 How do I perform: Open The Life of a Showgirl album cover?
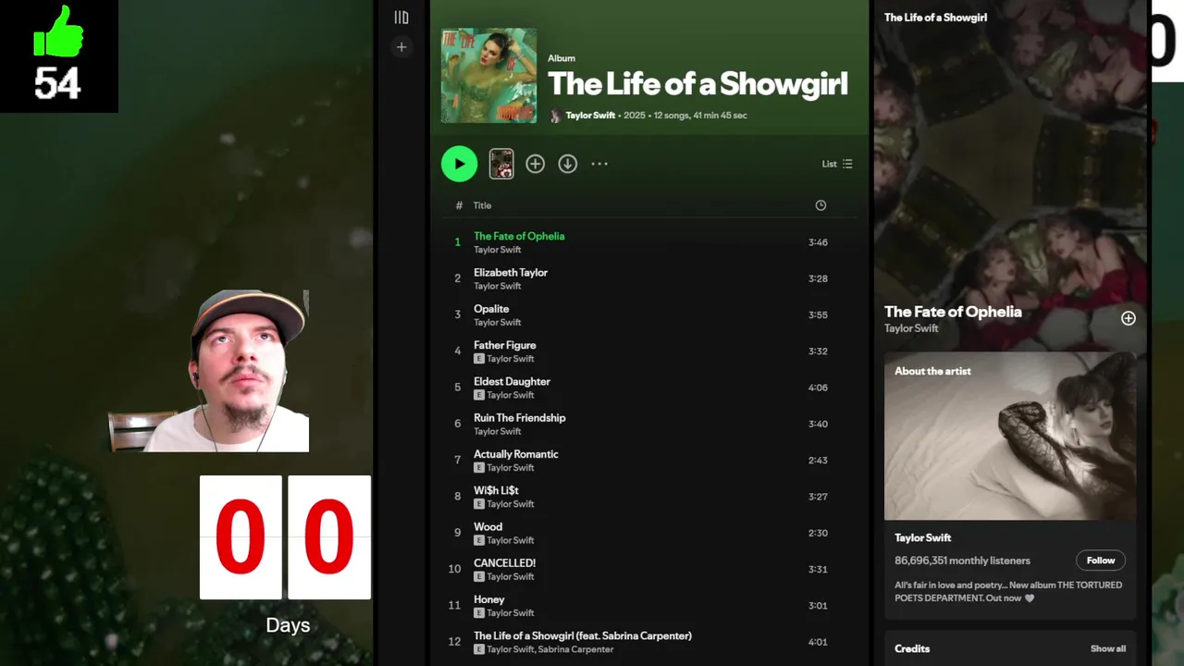(x=488, y=75)
